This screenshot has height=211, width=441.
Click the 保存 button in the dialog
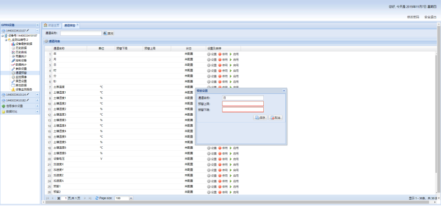point(260,118)
